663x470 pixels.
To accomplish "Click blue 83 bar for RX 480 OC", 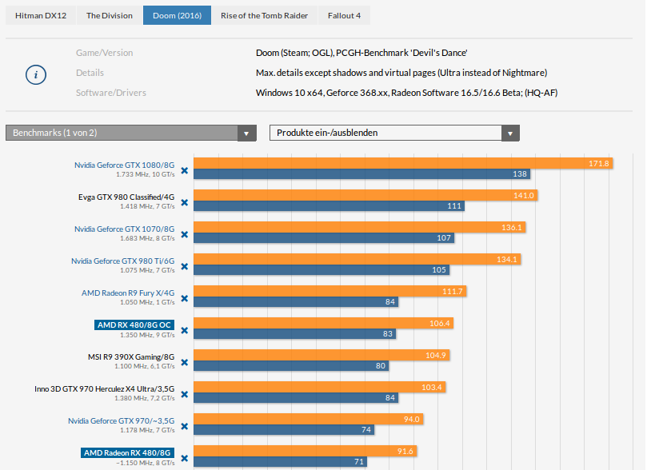I will pos(295,333).
